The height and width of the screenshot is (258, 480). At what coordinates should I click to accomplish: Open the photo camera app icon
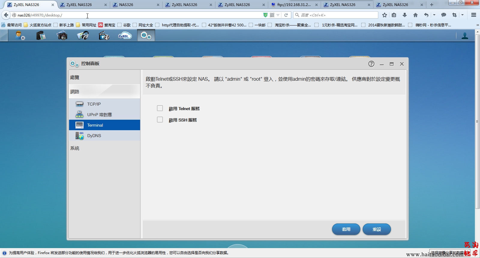pyautogui.click(x=62, y=36)
